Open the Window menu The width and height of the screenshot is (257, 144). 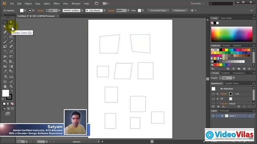pos(76,4)
